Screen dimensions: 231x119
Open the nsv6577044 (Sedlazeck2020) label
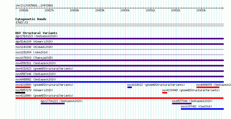point(192,101)
